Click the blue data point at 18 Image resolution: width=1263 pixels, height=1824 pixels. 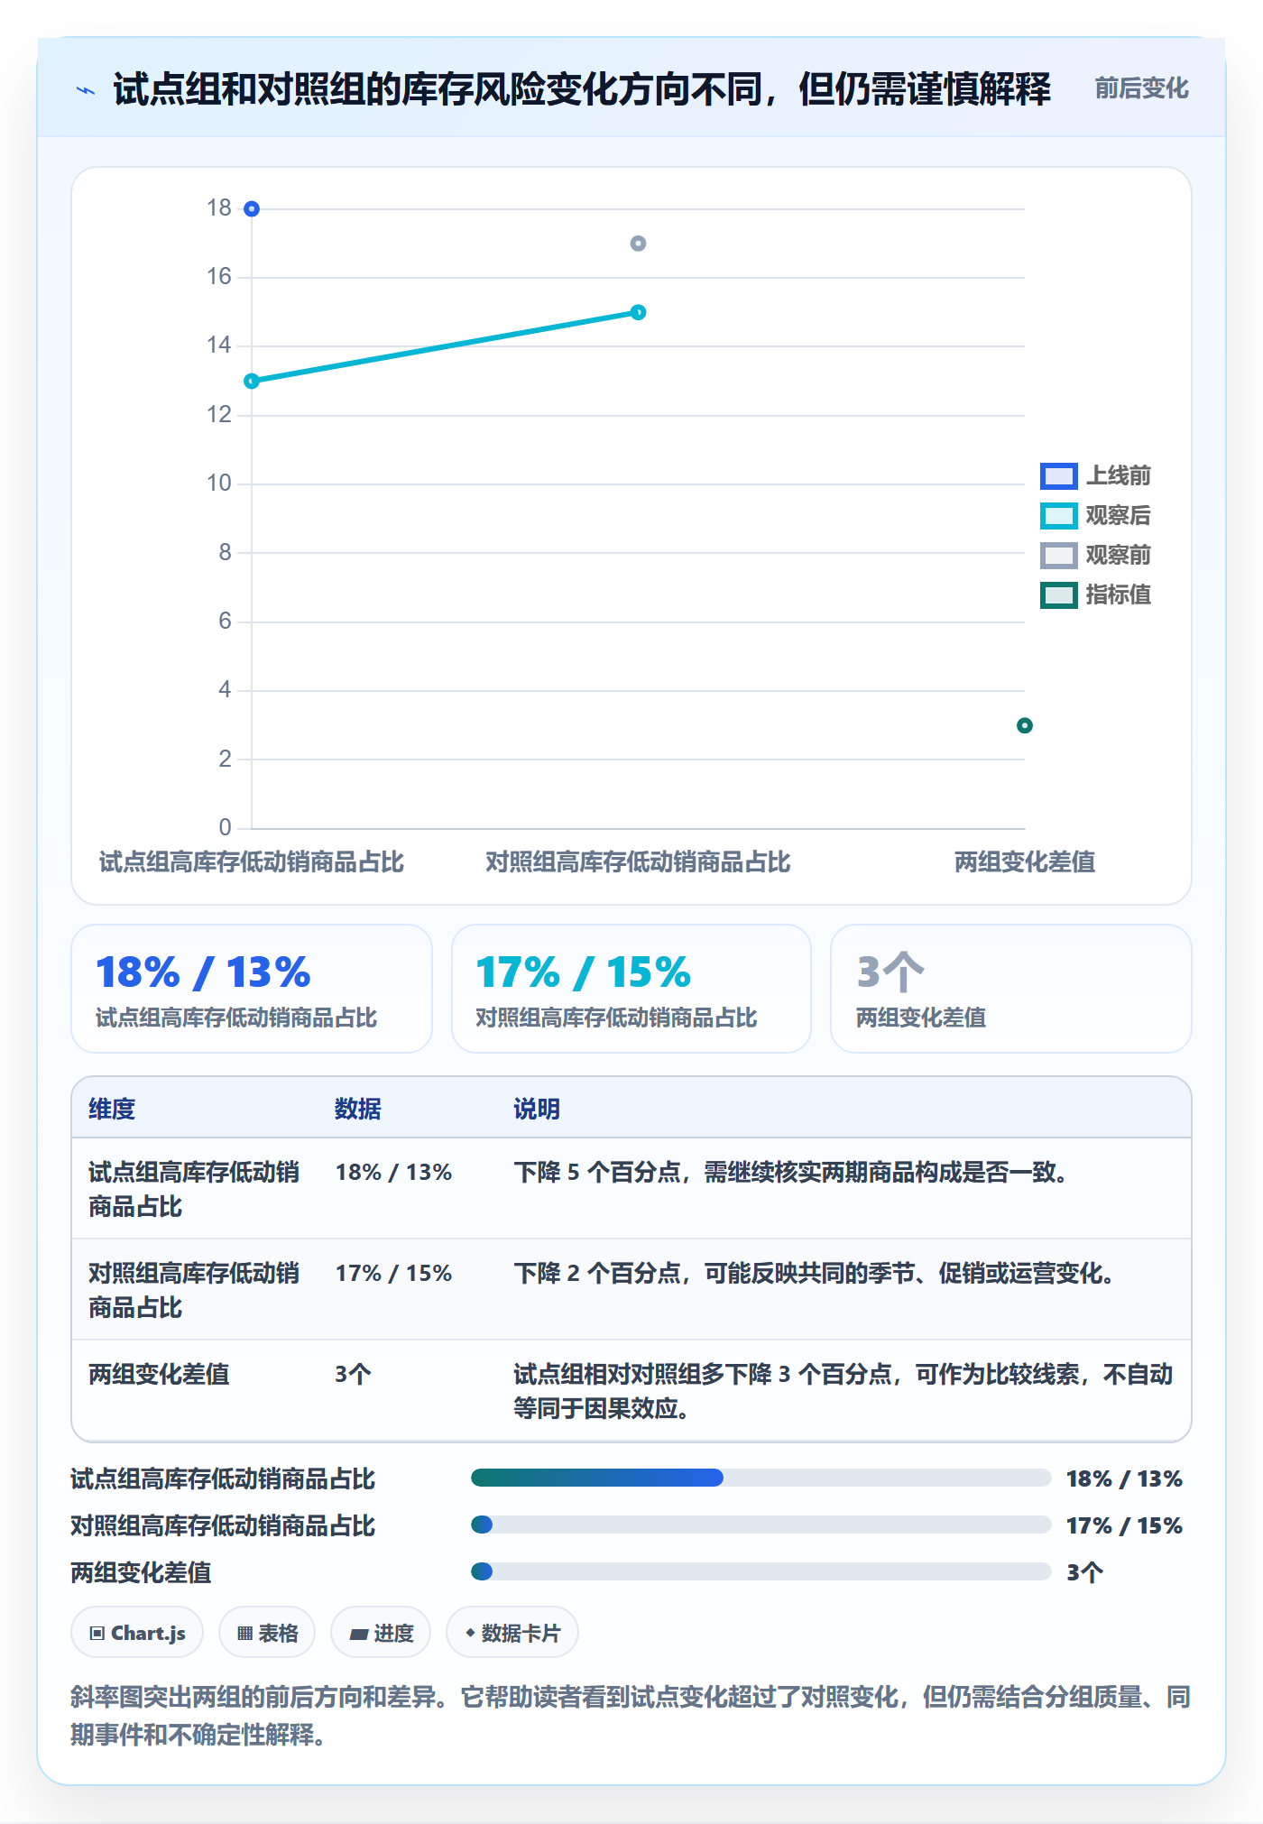(x=252, y=209)
